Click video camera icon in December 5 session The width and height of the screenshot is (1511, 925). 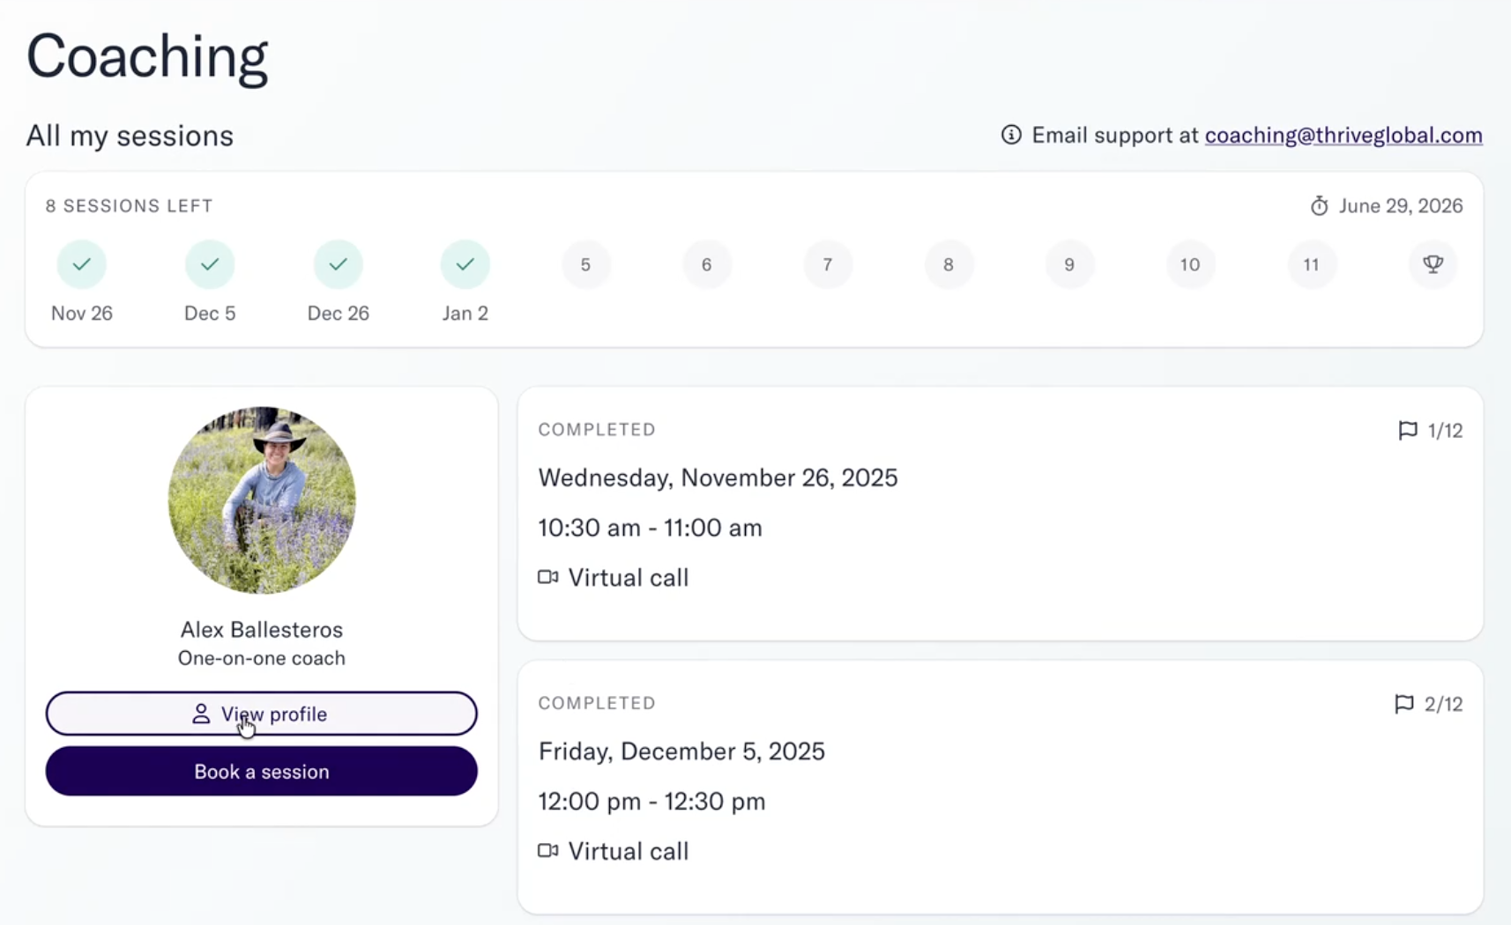548,850
